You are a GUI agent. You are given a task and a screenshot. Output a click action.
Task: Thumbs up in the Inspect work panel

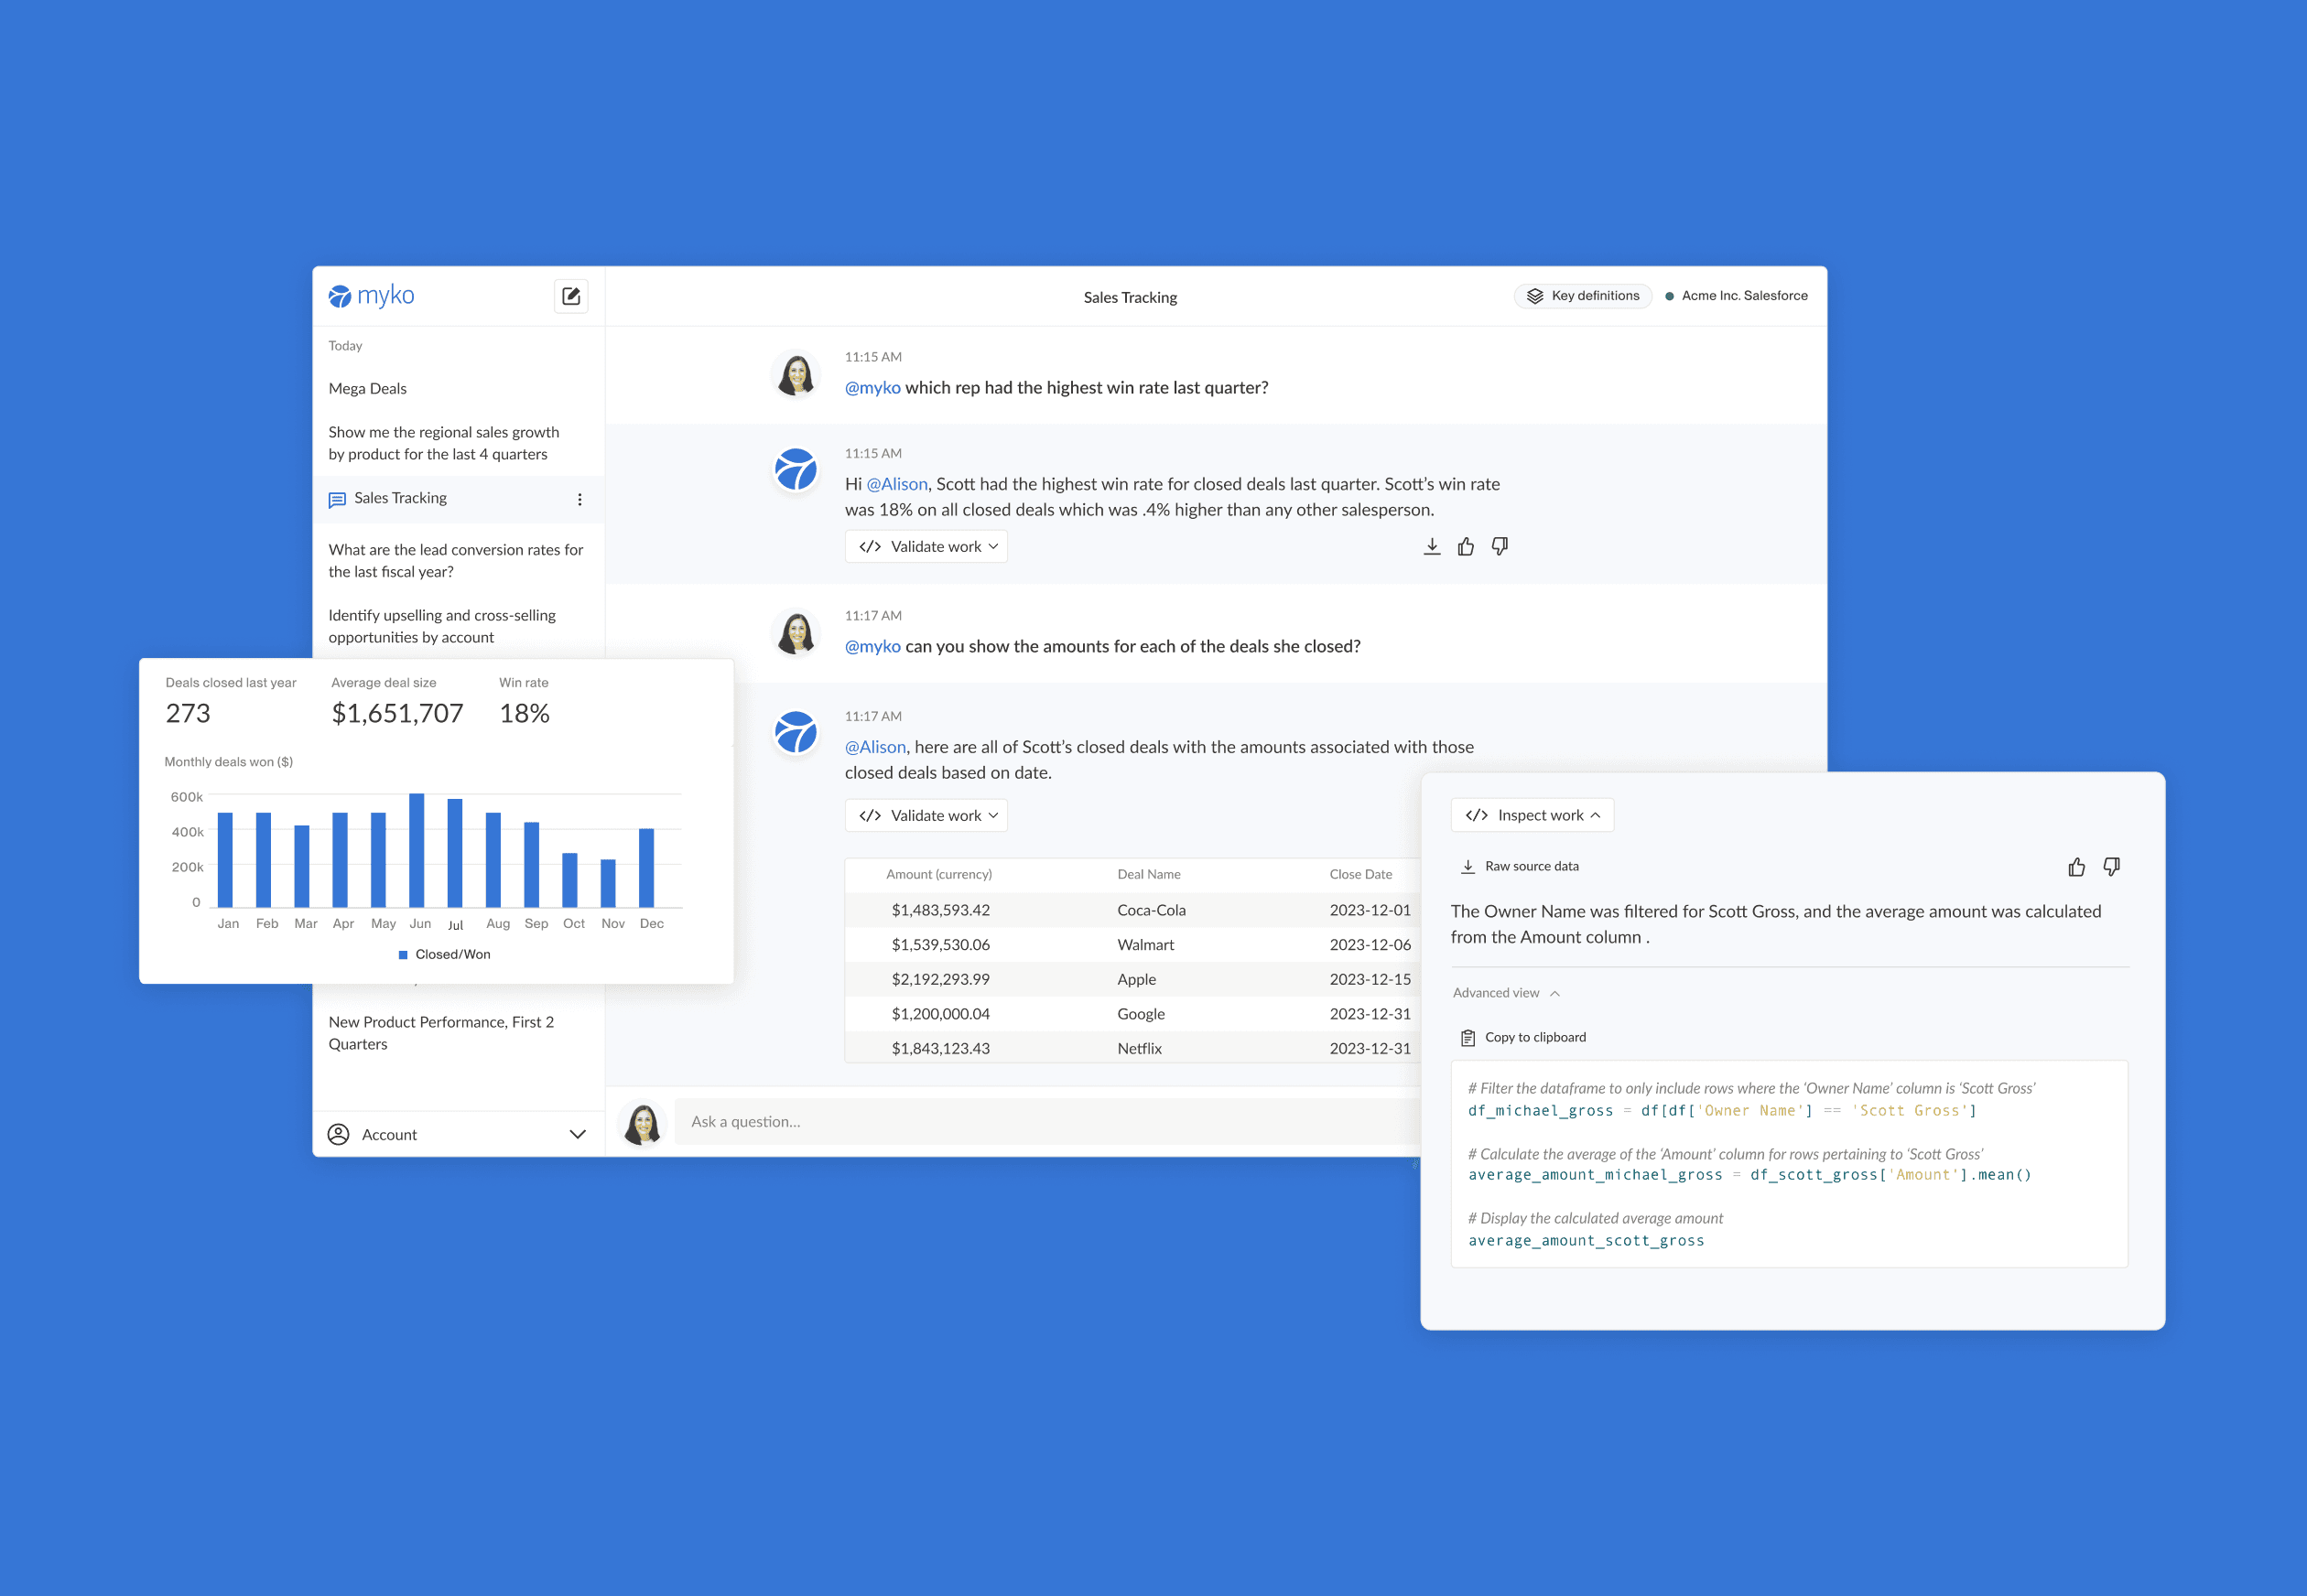tap(2077, 867)
